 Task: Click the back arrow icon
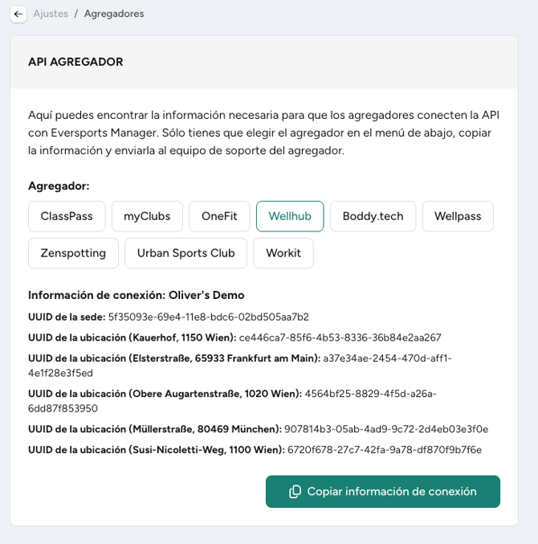click(18, 14)
